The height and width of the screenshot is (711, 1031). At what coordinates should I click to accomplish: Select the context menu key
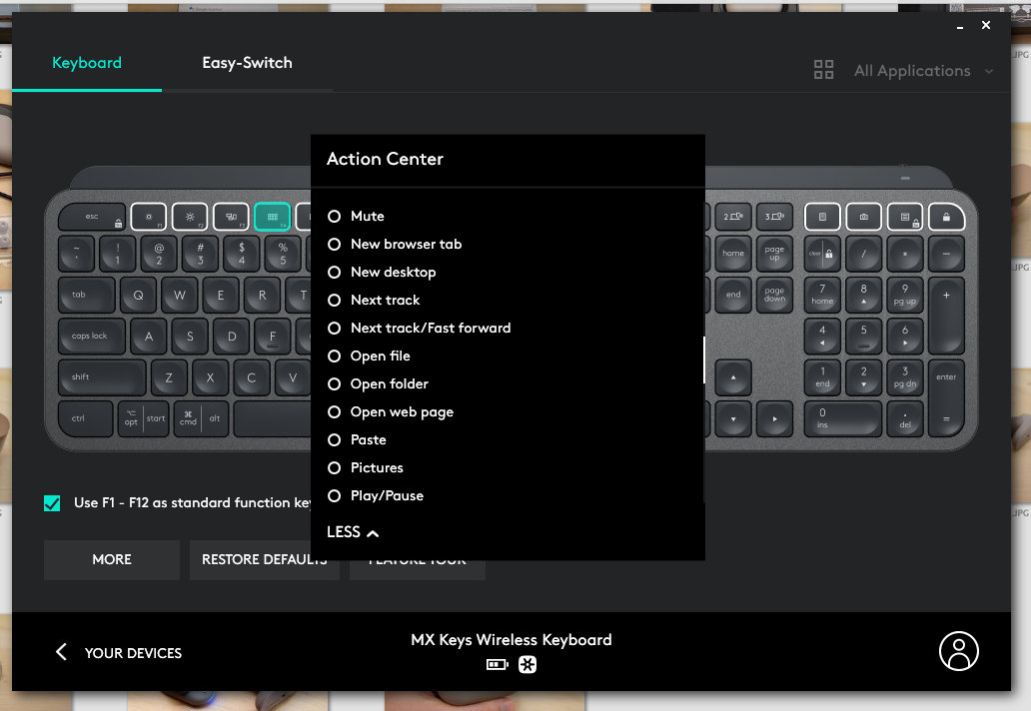pyautogui.click(x=905, y=216)
